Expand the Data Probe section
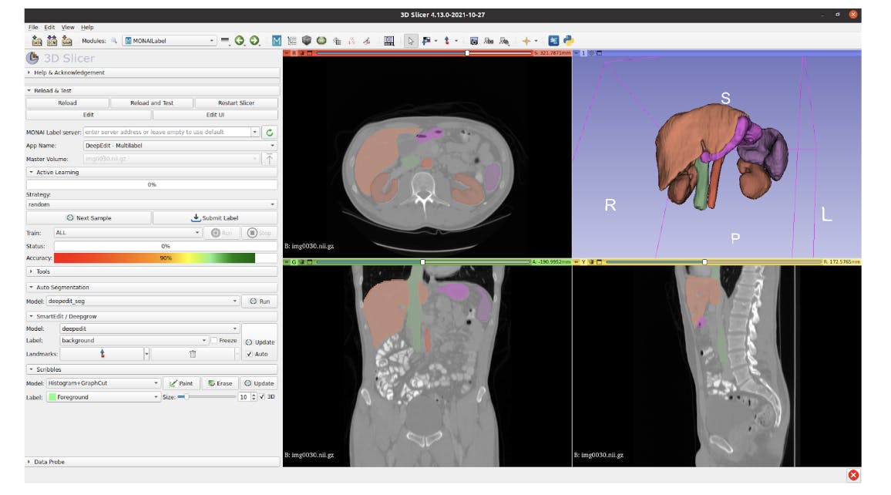The image size is (891, 495). click(x=152, y=462)
